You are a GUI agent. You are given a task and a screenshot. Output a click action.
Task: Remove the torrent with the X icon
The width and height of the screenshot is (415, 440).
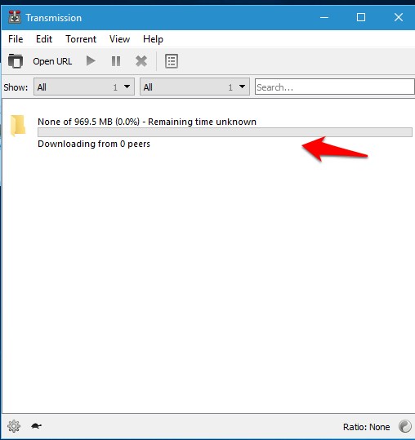141,61
